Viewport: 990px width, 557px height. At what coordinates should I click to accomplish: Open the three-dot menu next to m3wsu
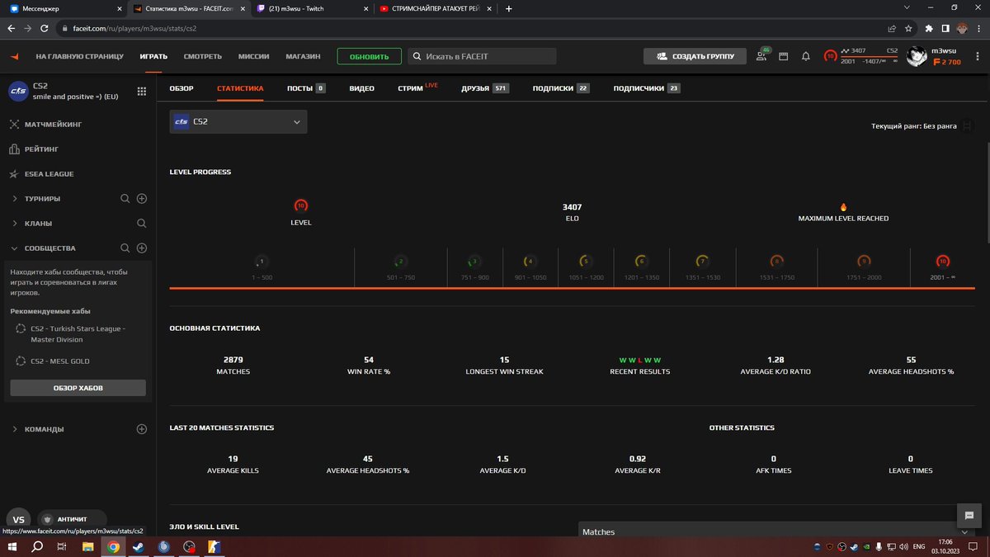[979, 57]
